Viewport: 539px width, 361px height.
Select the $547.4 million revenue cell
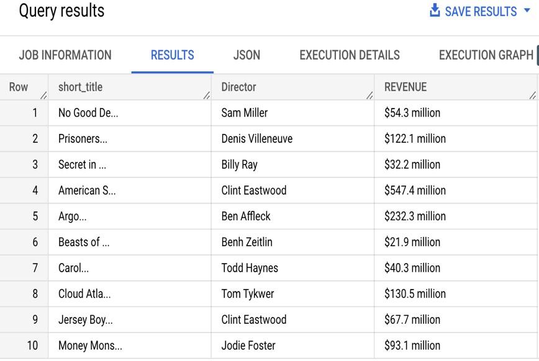click(456, 190)
